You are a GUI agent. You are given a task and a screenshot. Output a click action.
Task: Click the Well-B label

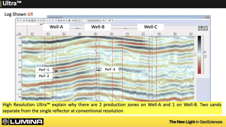tap(98, 27)
